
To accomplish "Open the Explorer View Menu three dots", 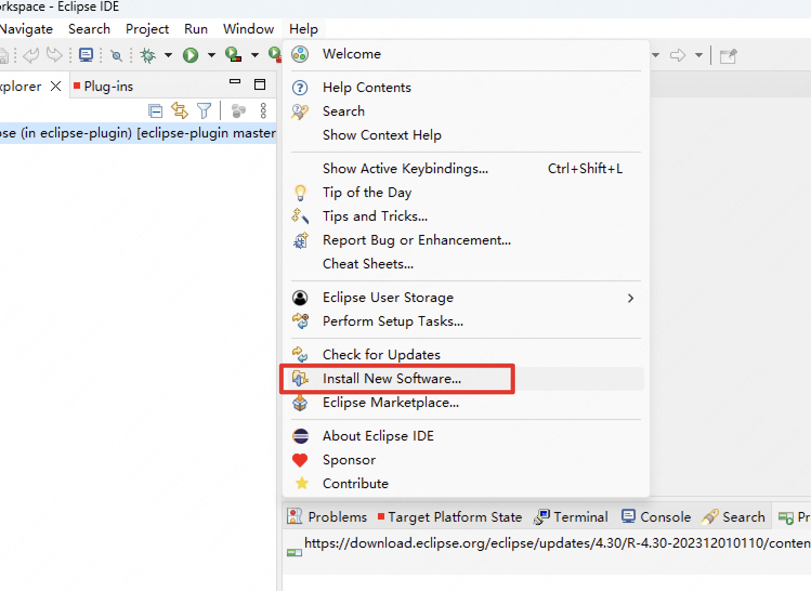I will tap(264, 111).
